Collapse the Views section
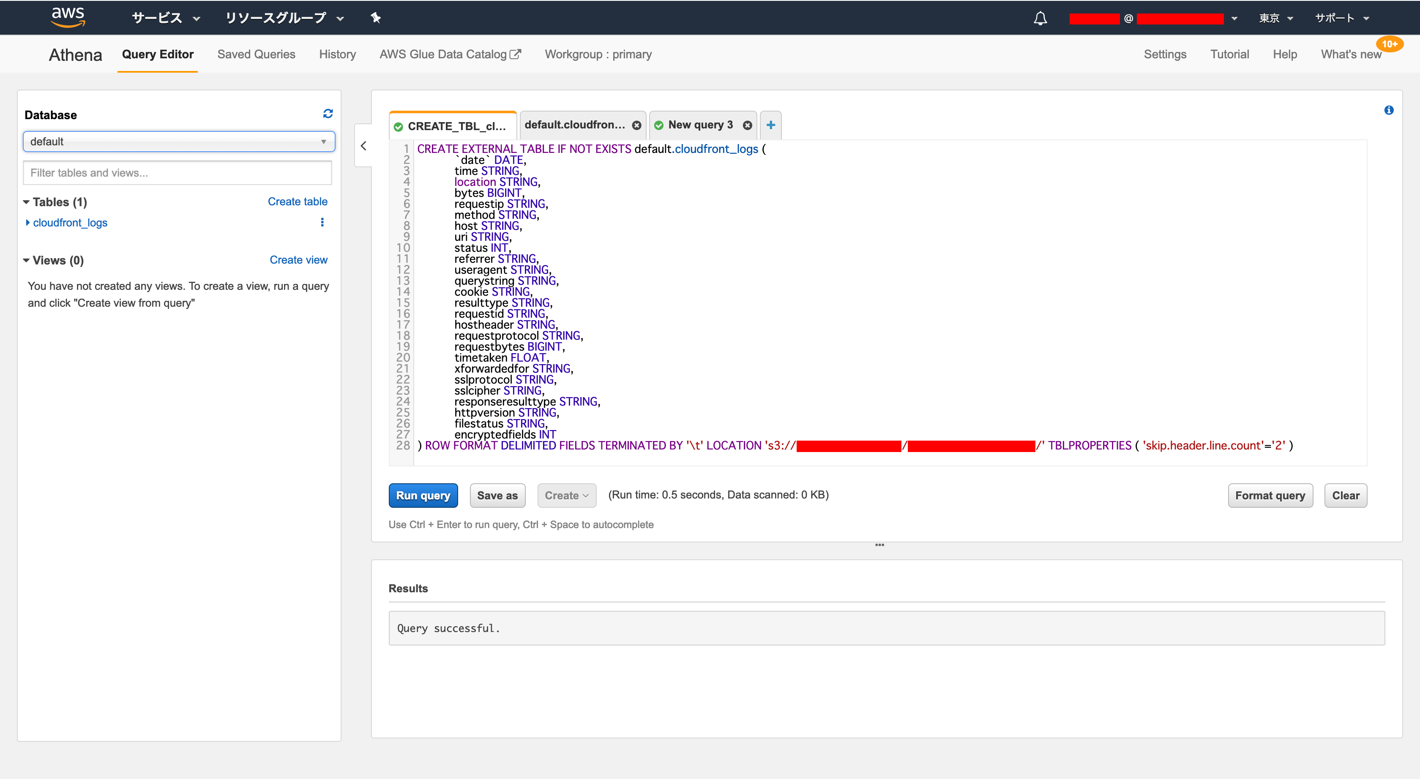 [27, 261]
